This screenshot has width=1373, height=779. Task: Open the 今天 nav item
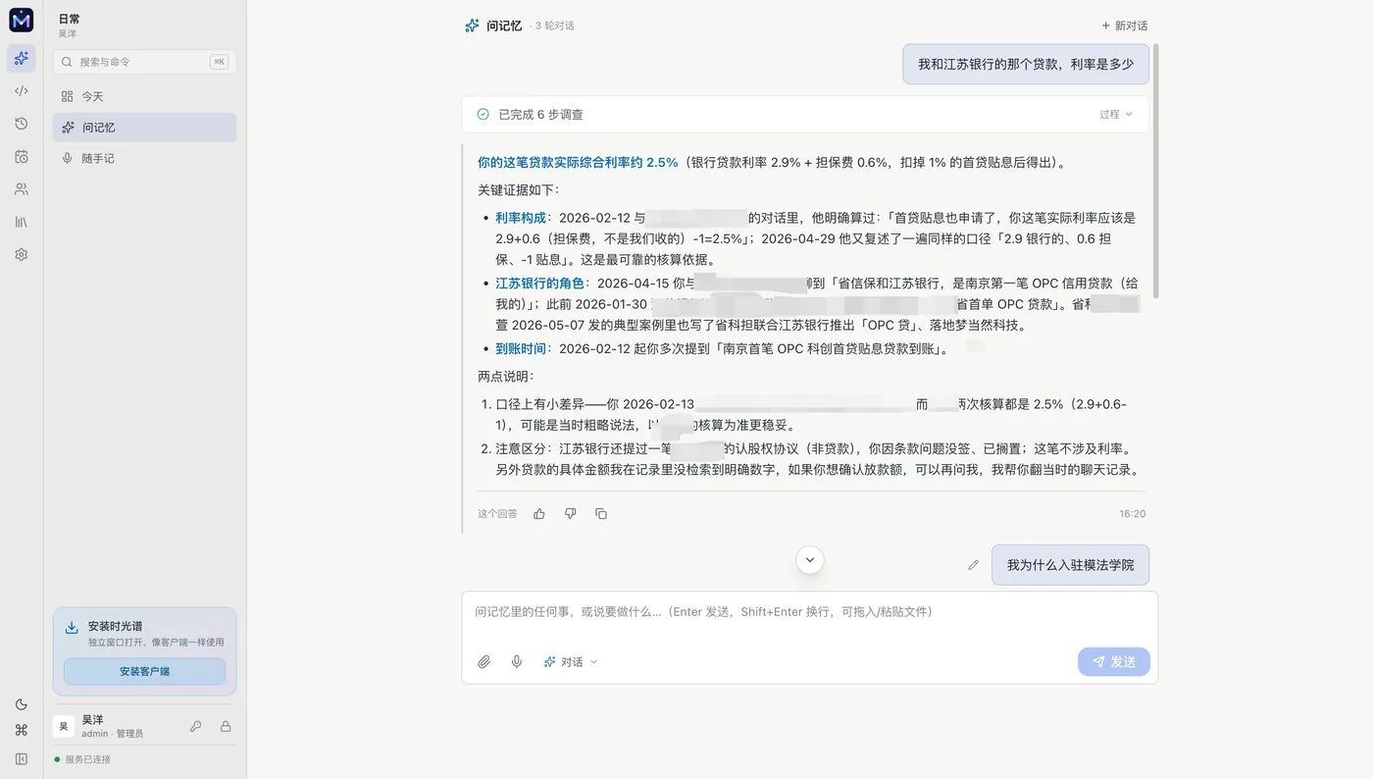click(144, 96)
